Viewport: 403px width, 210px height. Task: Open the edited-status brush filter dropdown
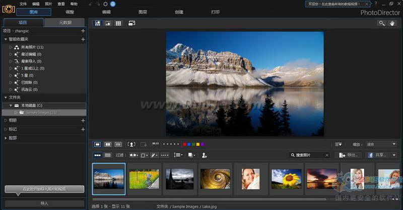(x=154, y=155)
